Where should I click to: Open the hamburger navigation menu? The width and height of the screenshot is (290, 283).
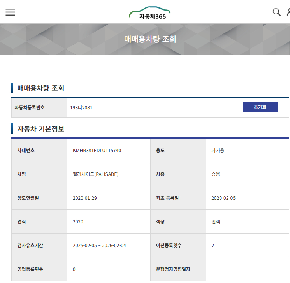[10, 12]
